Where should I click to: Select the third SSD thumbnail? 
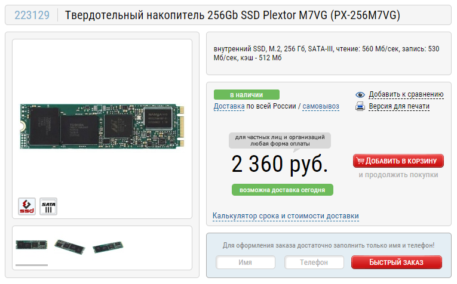tap(108, 247)
